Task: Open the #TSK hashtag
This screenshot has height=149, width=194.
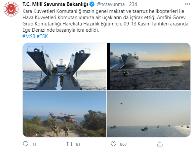Action: click(x=42, y=36)
